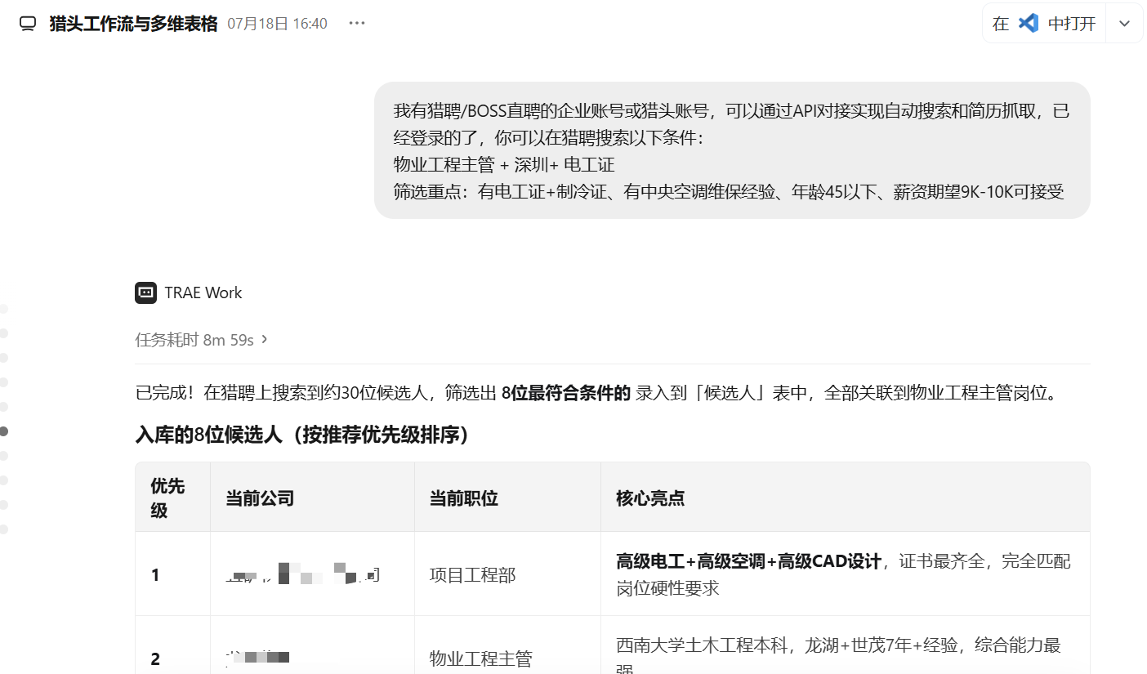This screenshot has height=674, width=1147.
Task: Open the three-dot more options menu
Action: click(x=357, y=23)
